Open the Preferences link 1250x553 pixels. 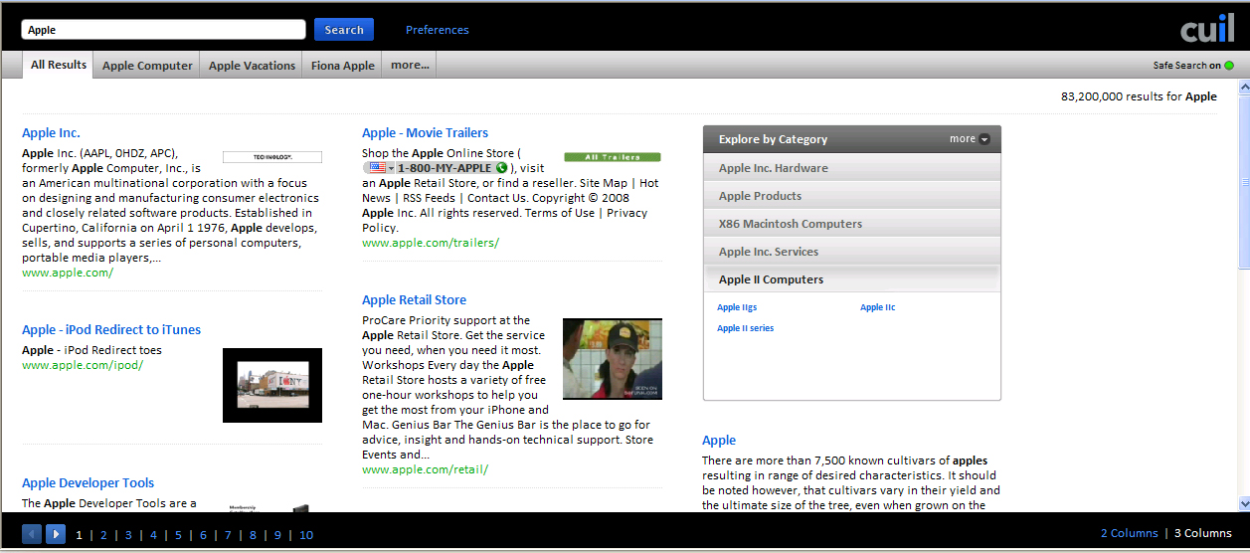tap(438, 30)
